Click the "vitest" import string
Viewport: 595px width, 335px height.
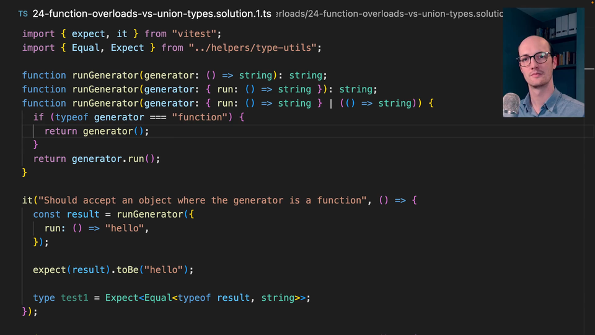(x=198, y=33)
